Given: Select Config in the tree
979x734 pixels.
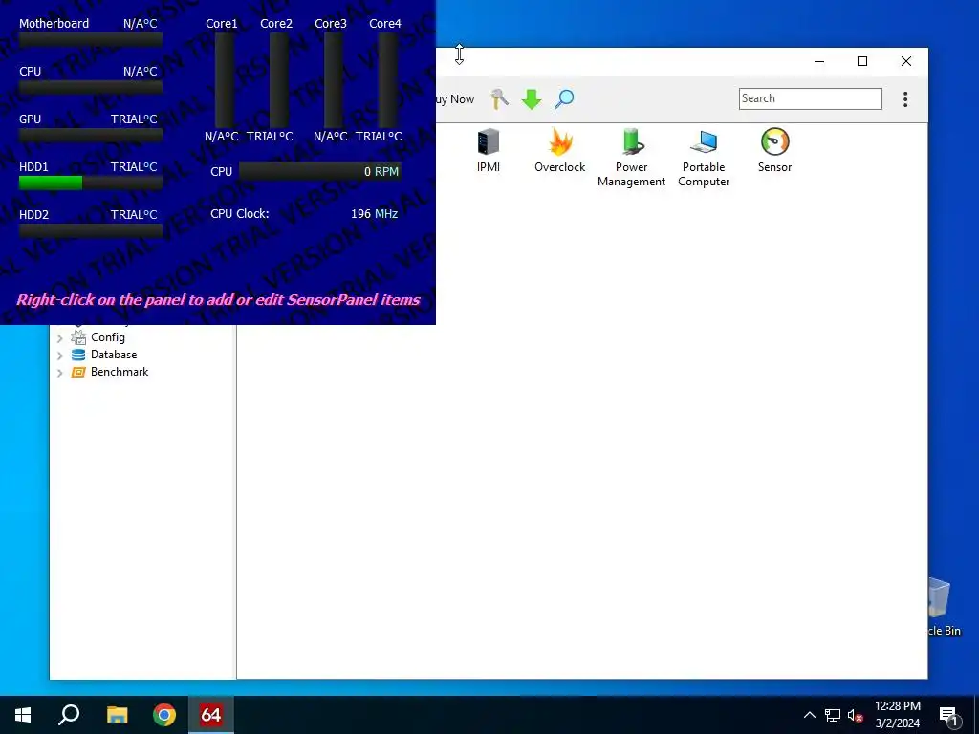Looking at the screenshot, I should pos(107,337).
